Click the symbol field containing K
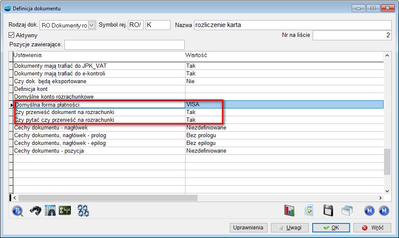The height and width of the screenshot is (238, 399). coord(158,25)
